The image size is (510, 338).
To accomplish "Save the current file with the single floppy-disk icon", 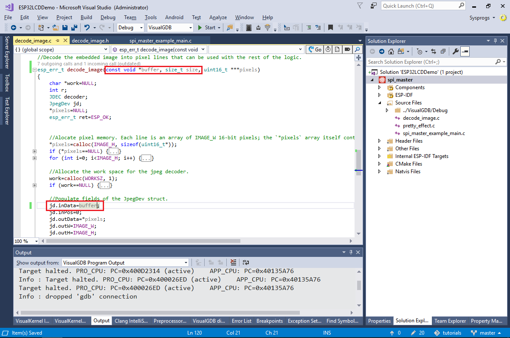I will click(65, 28).
